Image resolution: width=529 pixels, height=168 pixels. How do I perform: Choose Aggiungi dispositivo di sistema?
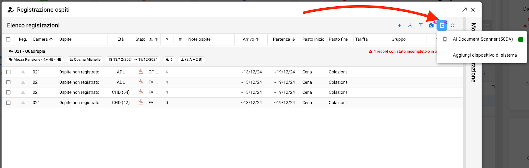click(484, 55)
